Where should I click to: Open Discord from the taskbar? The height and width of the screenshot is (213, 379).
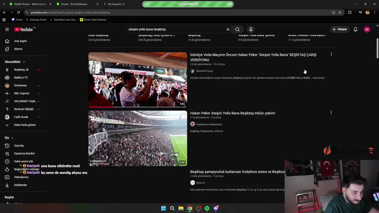coord(216,208)
